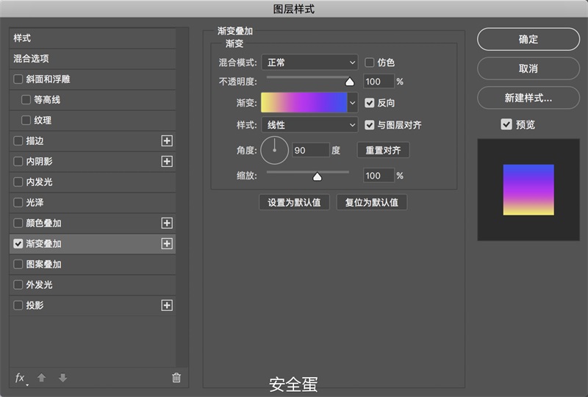Enable 斜面和浮雕 checkbox

[x=18, y=79]
